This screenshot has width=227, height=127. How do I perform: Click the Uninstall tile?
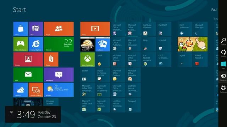164,44
